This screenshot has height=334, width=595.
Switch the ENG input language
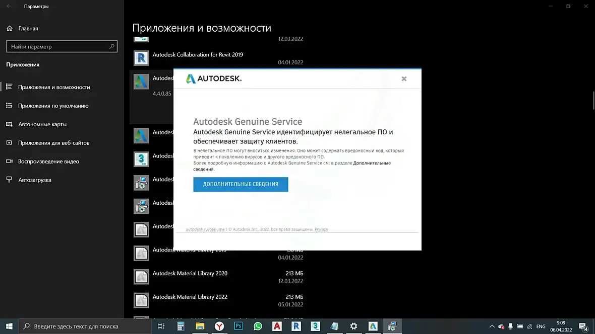click(541, 326)
